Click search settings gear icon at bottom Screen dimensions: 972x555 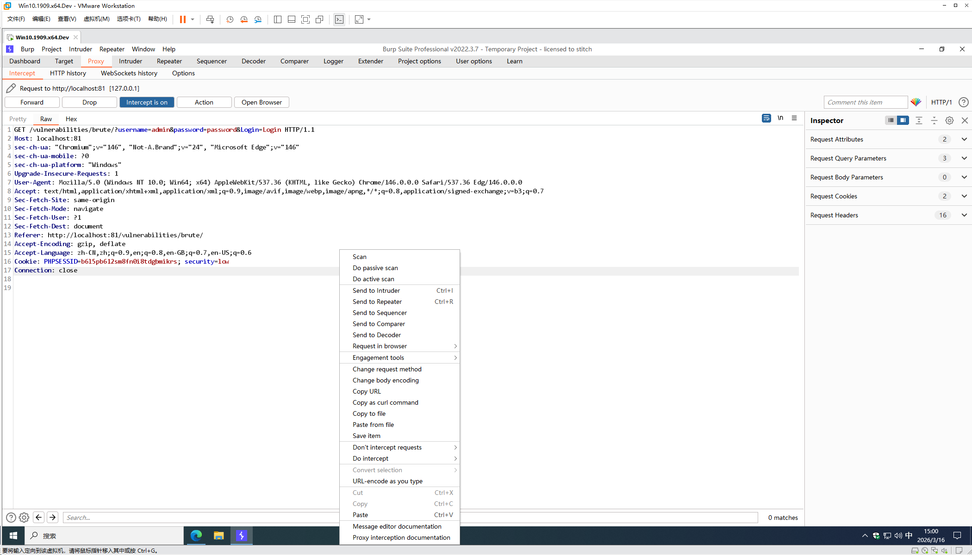pos(24,518)
